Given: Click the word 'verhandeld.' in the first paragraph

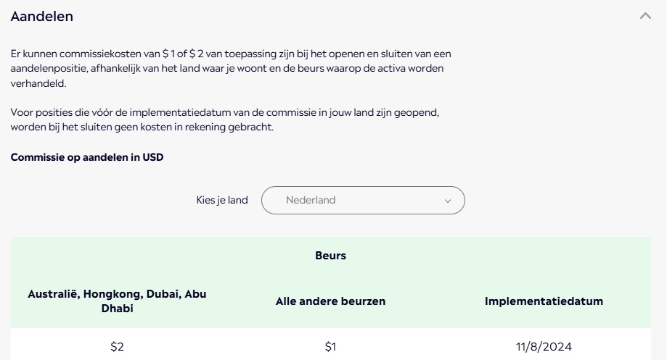Looking at the screenshot, I should coord(38,84).
